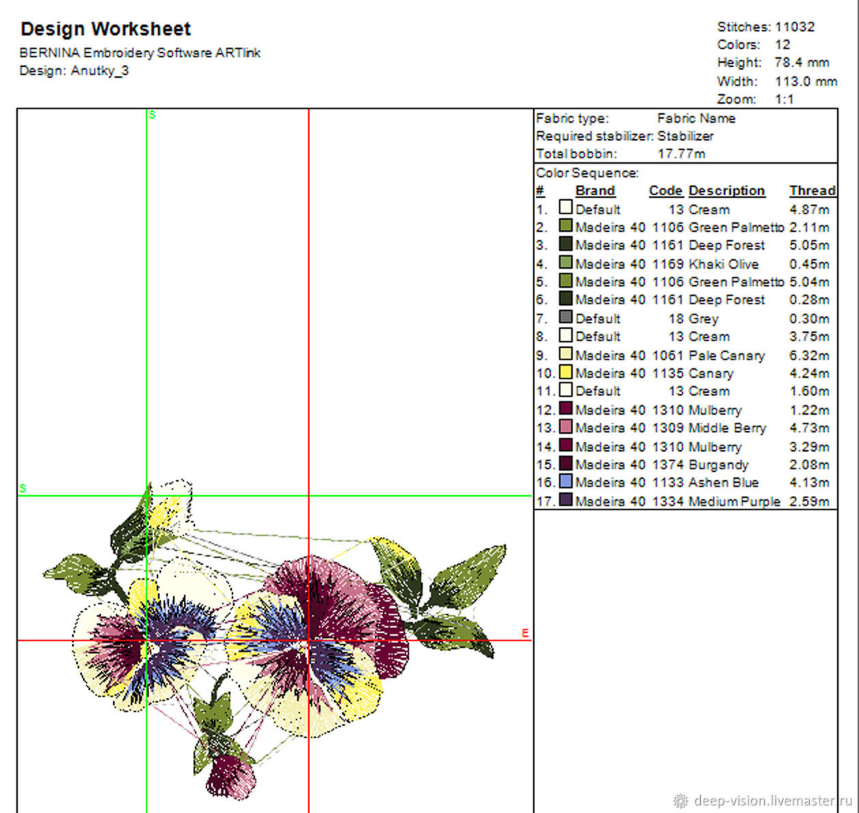Click thread length "1.22m"
The width and height of the screenshot is (859, 813).
809,410
